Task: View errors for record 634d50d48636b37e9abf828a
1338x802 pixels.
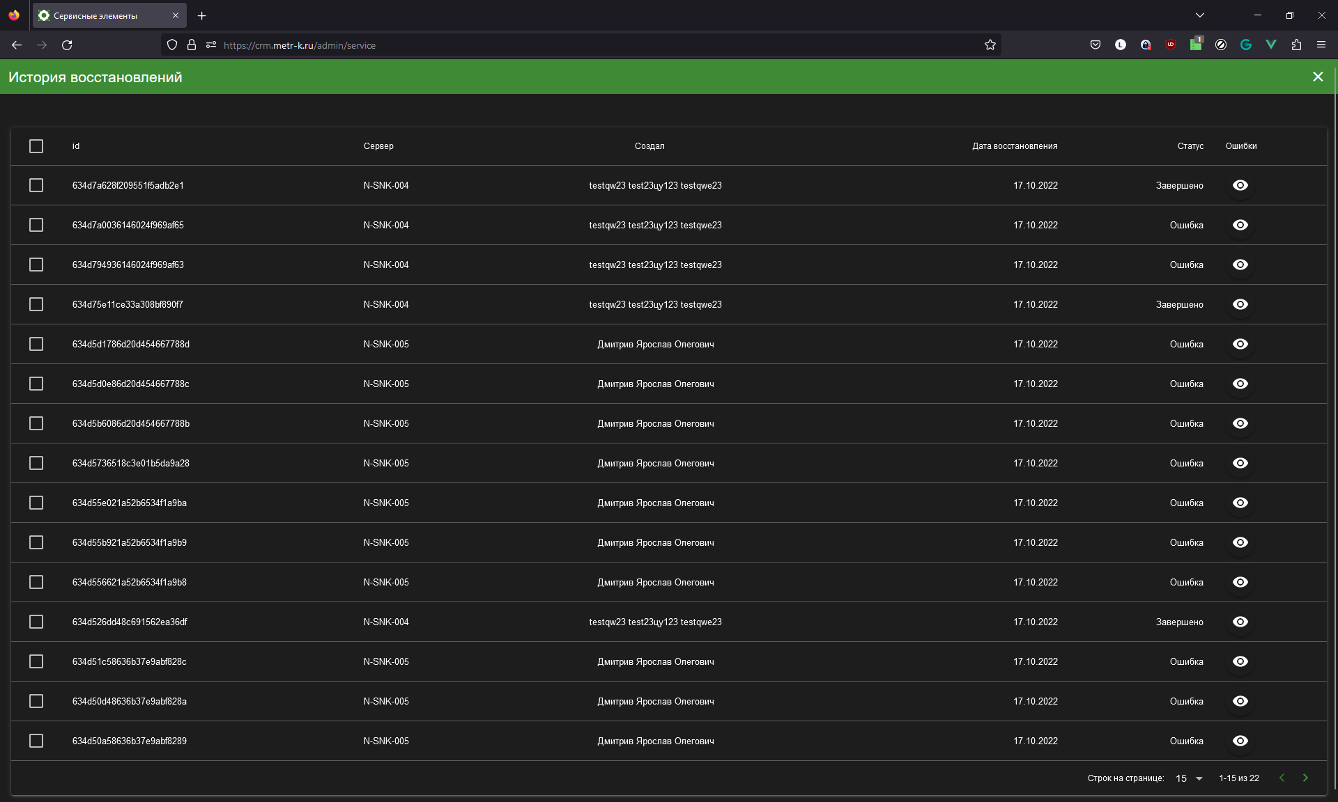Action: [1240, 701]
